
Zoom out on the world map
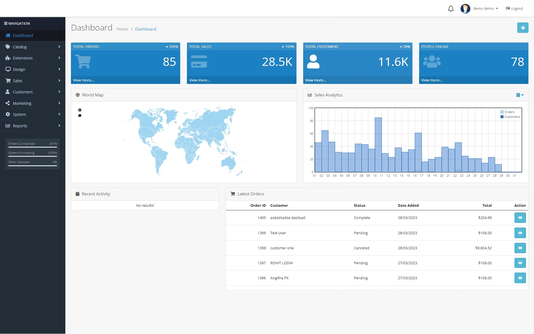pos(80,116)
